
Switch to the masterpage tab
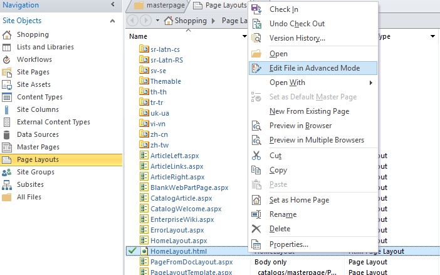(159, 6)
